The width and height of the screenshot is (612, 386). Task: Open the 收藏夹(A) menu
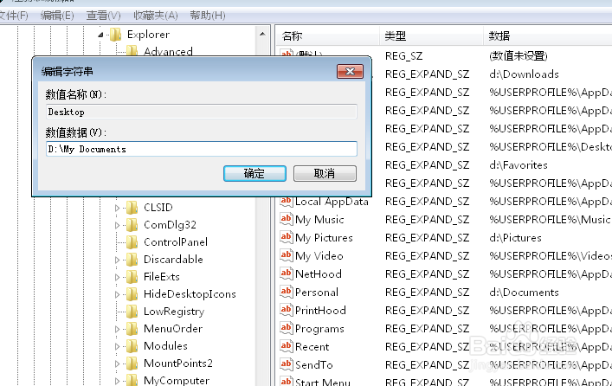[x=156, y=16]
